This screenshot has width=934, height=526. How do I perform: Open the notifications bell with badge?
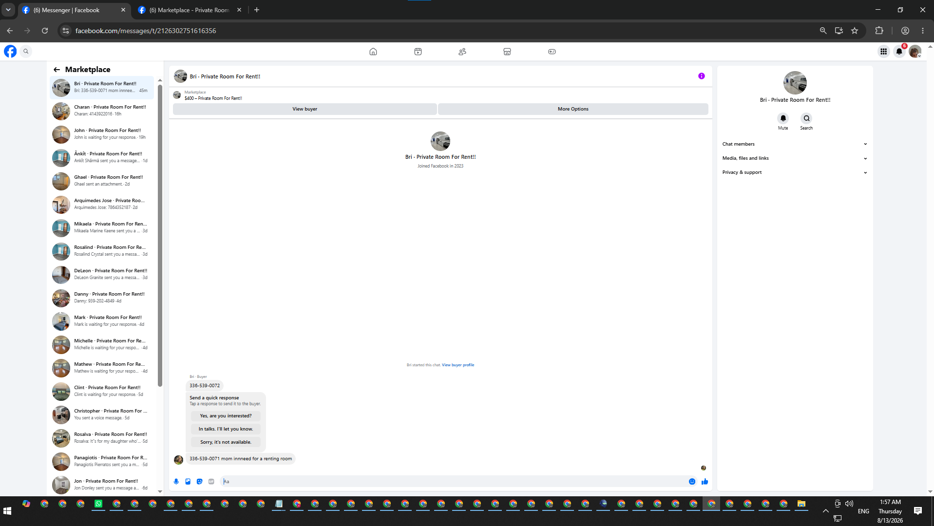pos(899,51)
